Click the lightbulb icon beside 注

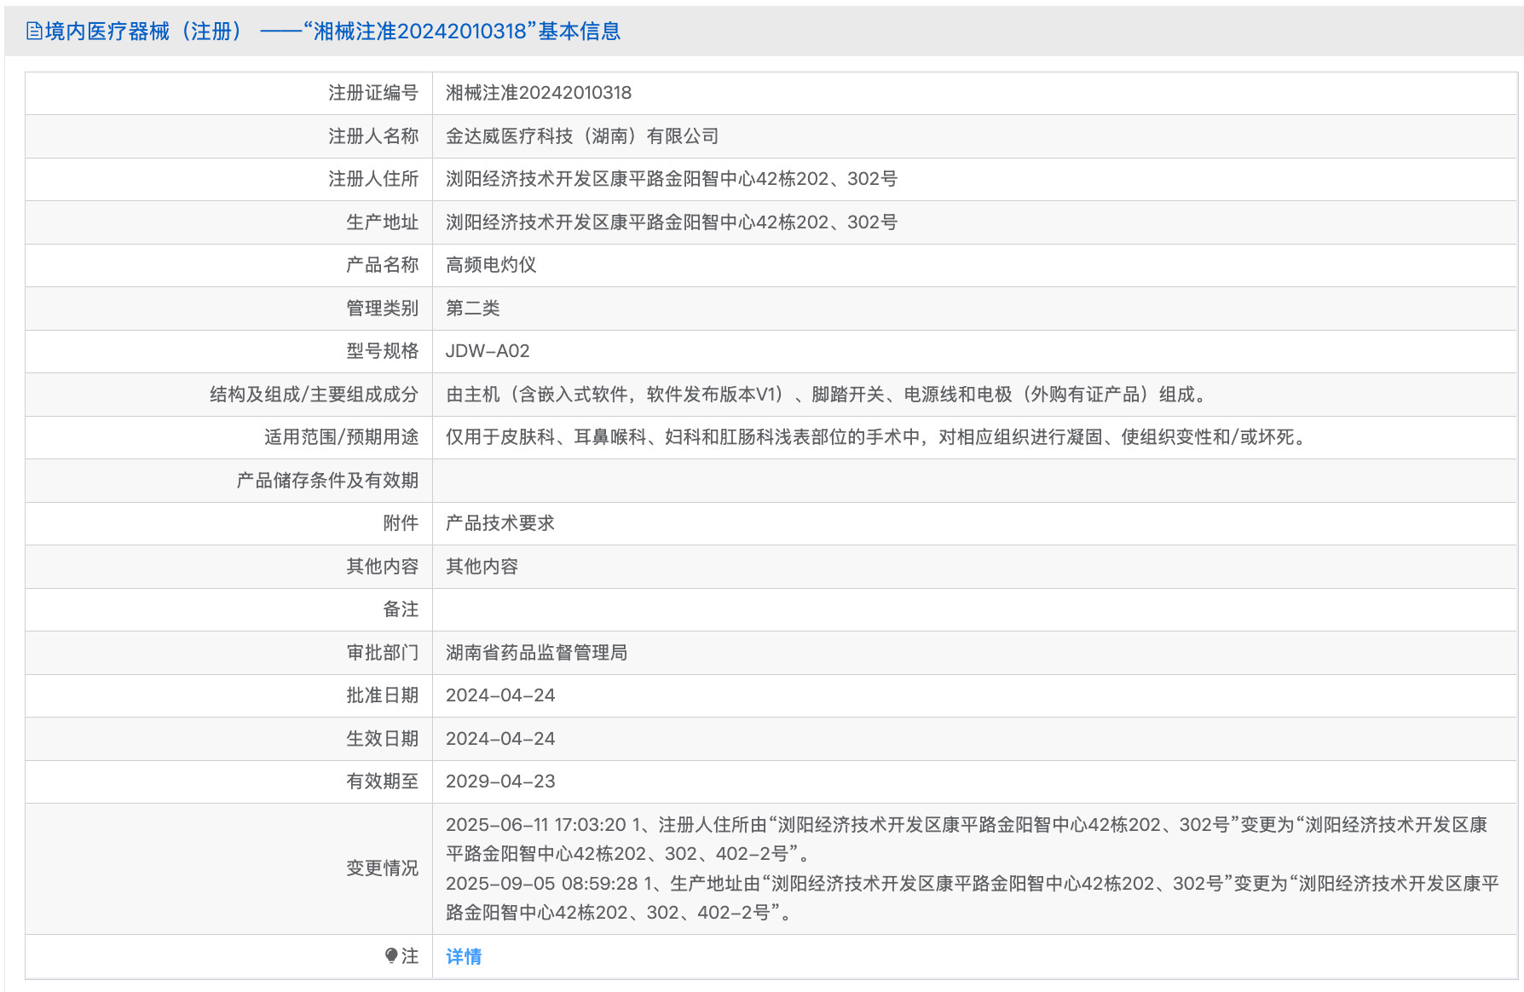click(x=391, y=956)
